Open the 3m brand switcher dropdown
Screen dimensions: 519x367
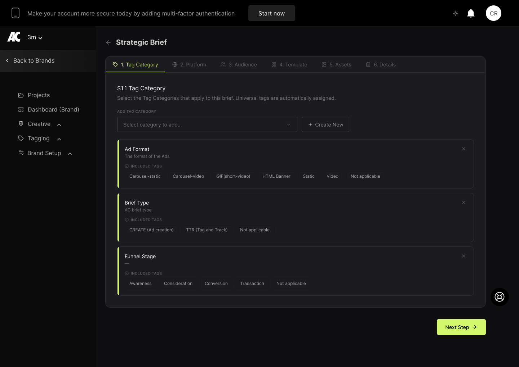coord(35,37)
